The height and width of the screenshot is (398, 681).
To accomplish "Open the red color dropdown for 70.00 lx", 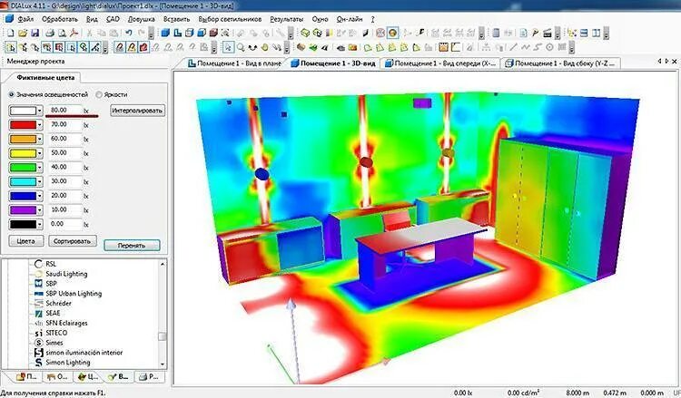I will point(40,125).
